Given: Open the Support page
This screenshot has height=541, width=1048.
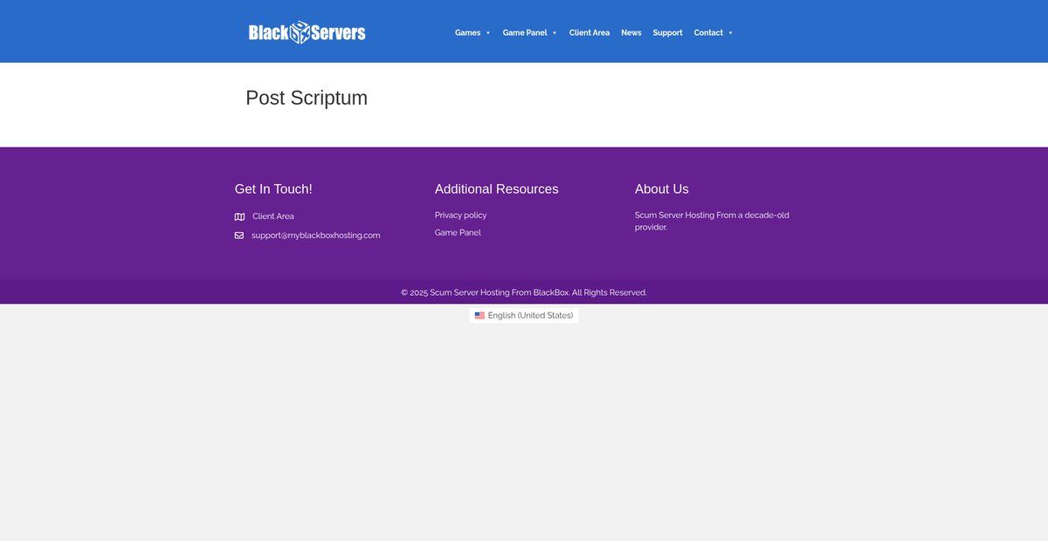Looking at the screenshot, I should tap(668, 32).
